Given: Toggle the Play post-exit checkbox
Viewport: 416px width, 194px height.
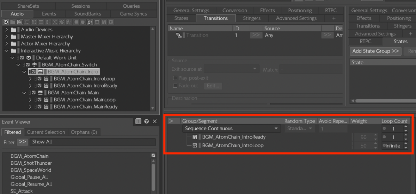Looking at the screenshot, I should [x=175, y=78].
